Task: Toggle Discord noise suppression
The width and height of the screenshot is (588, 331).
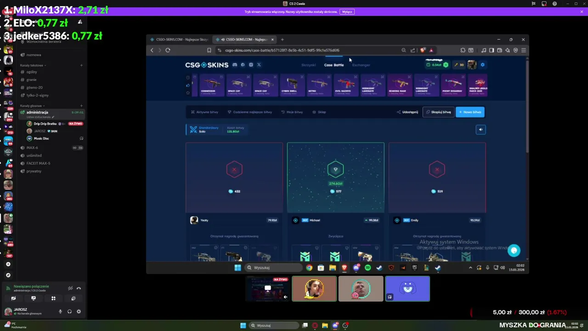Action: 70,288
